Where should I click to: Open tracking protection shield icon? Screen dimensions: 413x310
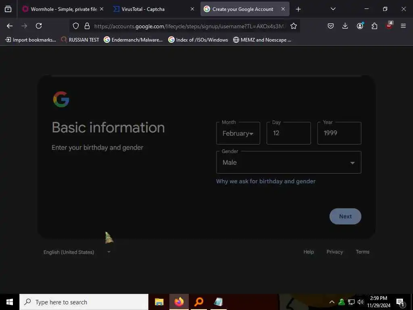click(76, 26)
